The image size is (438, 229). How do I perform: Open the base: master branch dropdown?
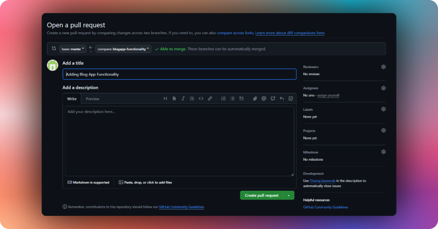[73, 49]
